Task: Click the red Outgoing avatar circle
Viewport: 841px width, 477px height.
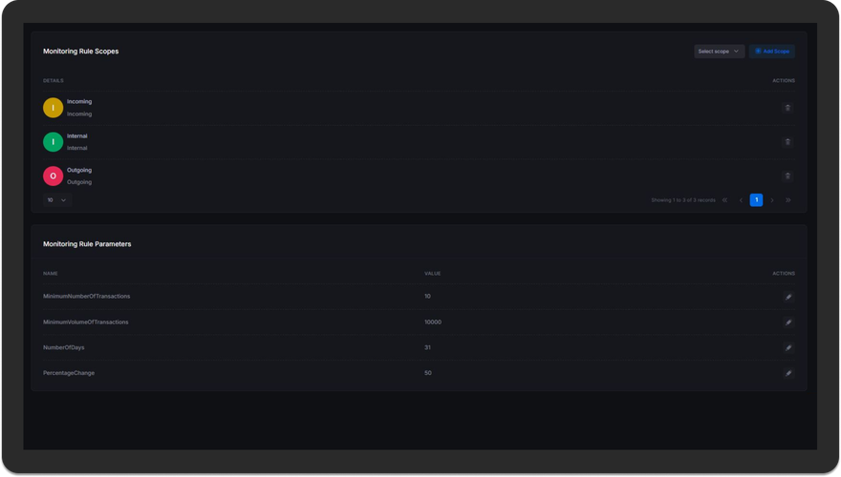Action: [54, 176]
